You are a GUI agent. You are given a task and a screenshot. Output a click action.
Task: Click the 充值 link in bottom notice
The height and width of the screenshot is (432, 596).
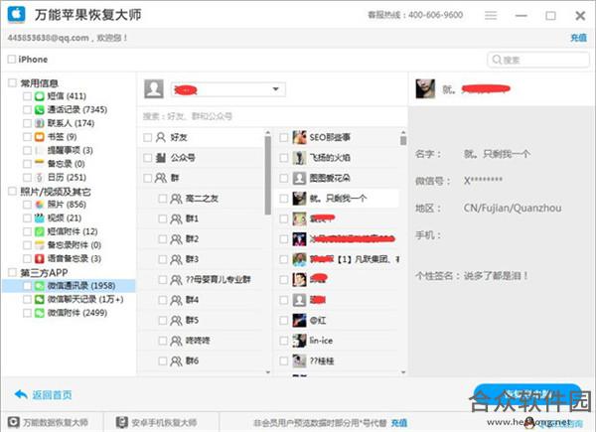pos(399,422)
